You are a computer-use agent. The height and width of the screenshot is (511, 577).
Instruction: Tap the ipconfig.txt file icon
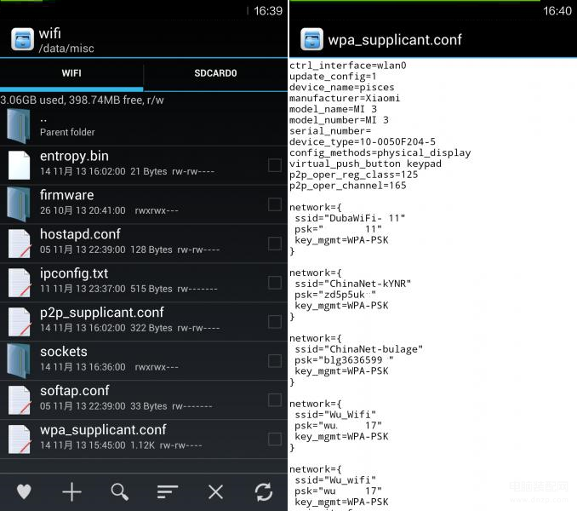point(19,283)
